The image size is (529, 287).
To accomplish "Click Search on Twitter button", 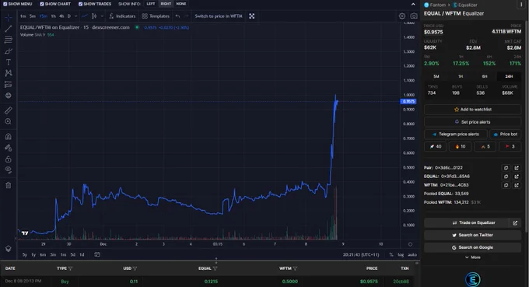I will tap(472, 235).
